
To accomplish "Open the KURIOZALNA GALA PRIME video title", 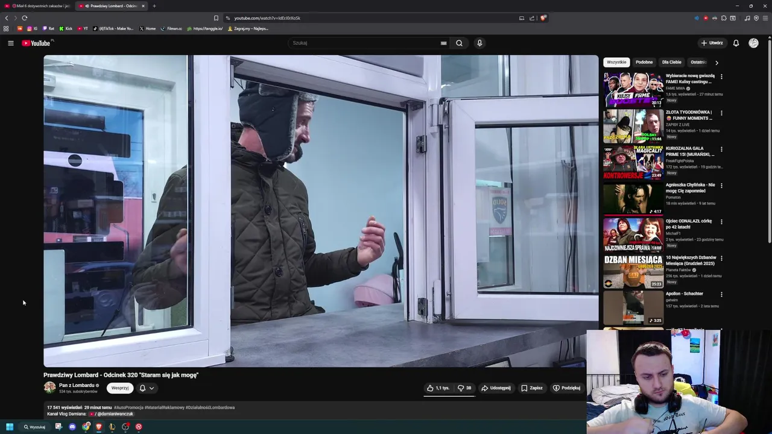I will pos(690,151).
